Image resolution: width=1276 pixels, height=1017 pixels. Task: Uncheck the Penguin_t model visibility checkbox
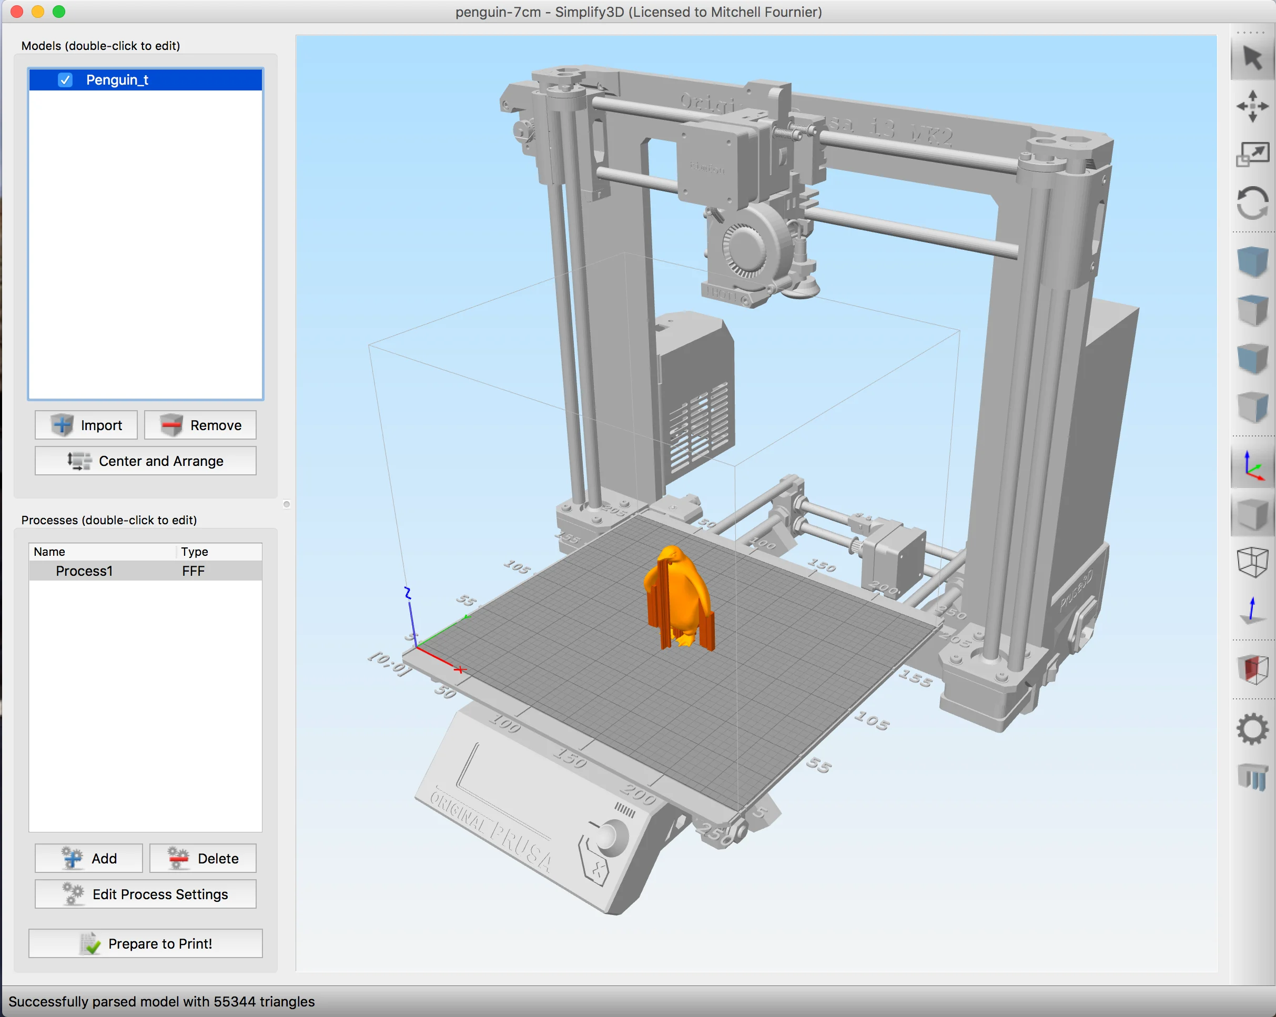pyautogui.click(x=65, y=80)
